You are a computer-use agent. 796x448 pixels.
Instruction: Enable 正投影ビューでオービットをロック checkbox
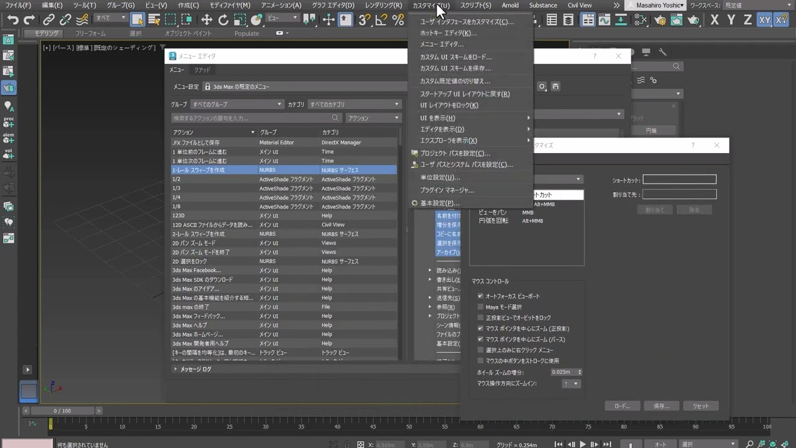pyautogui.click(x=480, y=317)
